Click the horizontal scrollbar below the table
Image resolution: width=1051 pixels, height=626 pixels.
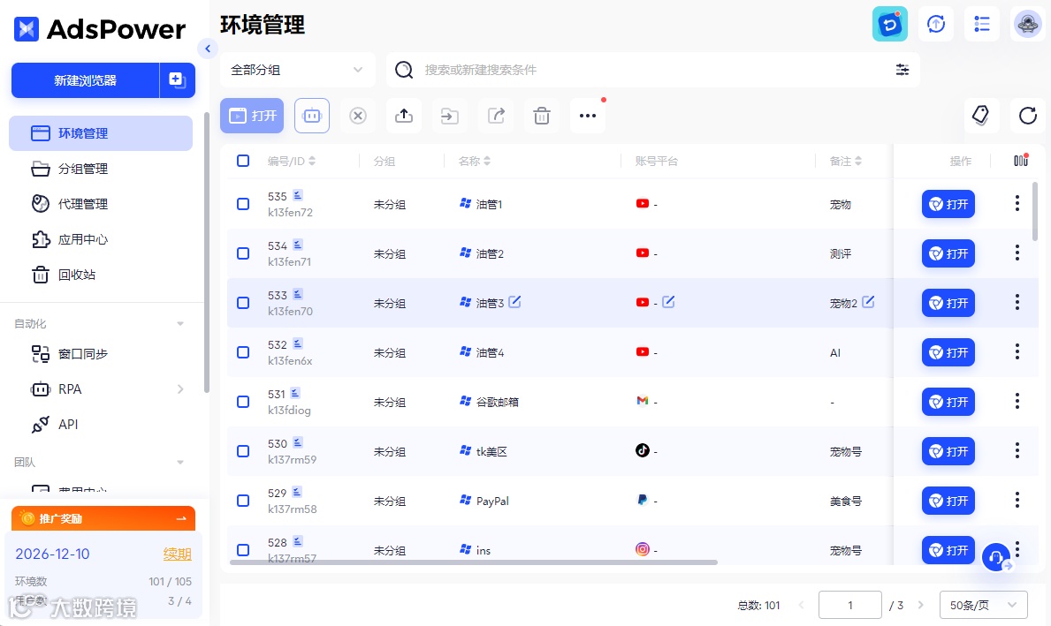[473, 562]
